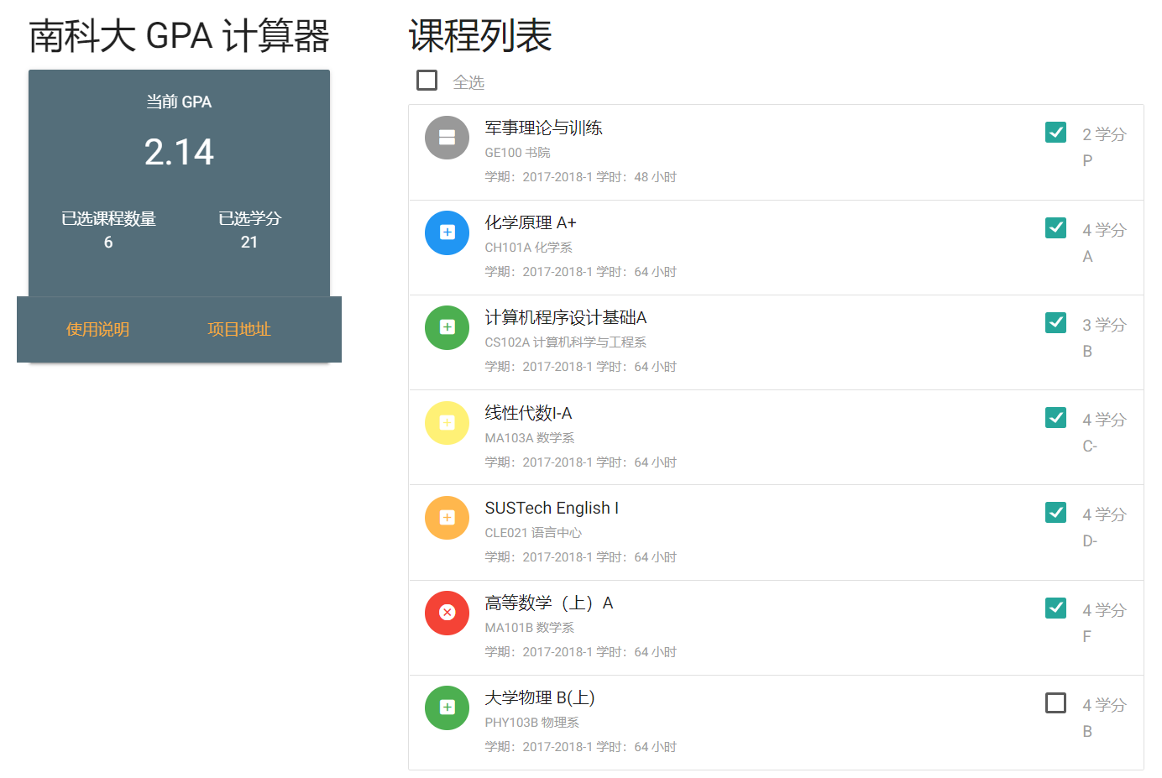The width and height of the screenshot is (1162, 778).
Task: Click the 课程列表 heading
Action: point(480,36)
